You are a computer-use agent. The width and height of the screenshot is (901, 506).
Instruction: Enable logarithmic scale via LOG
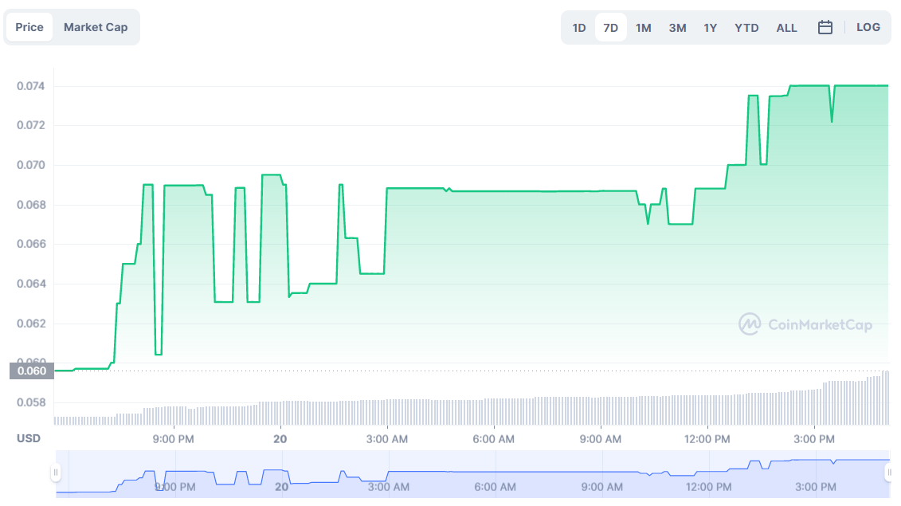point(868,26)
